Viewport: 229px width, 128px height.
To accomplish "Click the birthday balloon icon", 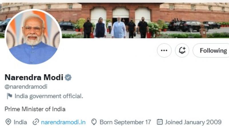I will pos(94,122).
